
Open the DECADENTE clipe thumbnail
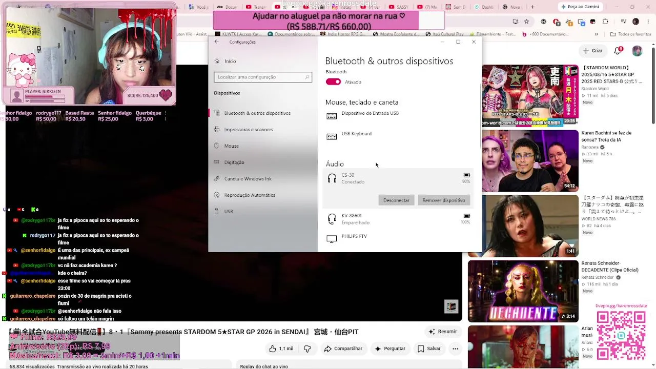(x=523, y=291)
